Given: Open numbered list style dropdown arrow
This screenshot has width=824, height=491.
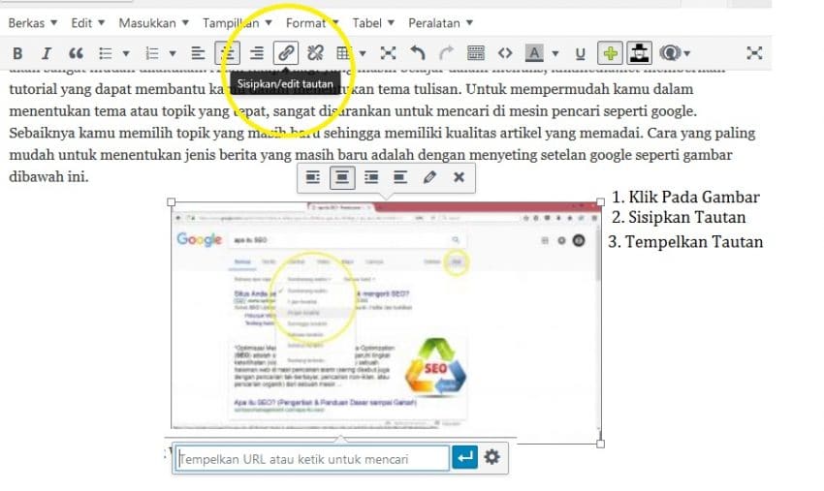Looking at the screenshot, I should (x=172, y=53).
